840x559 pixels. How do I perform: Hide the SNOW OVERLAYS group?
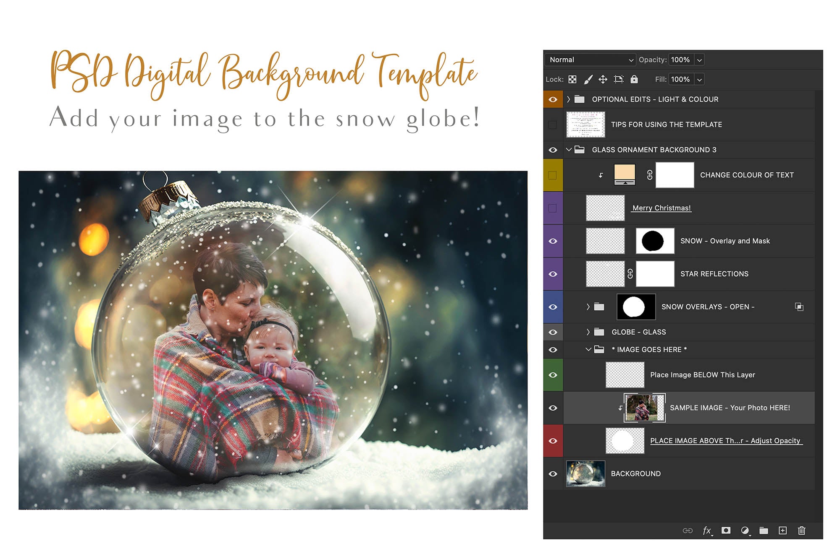coord(553,307)
